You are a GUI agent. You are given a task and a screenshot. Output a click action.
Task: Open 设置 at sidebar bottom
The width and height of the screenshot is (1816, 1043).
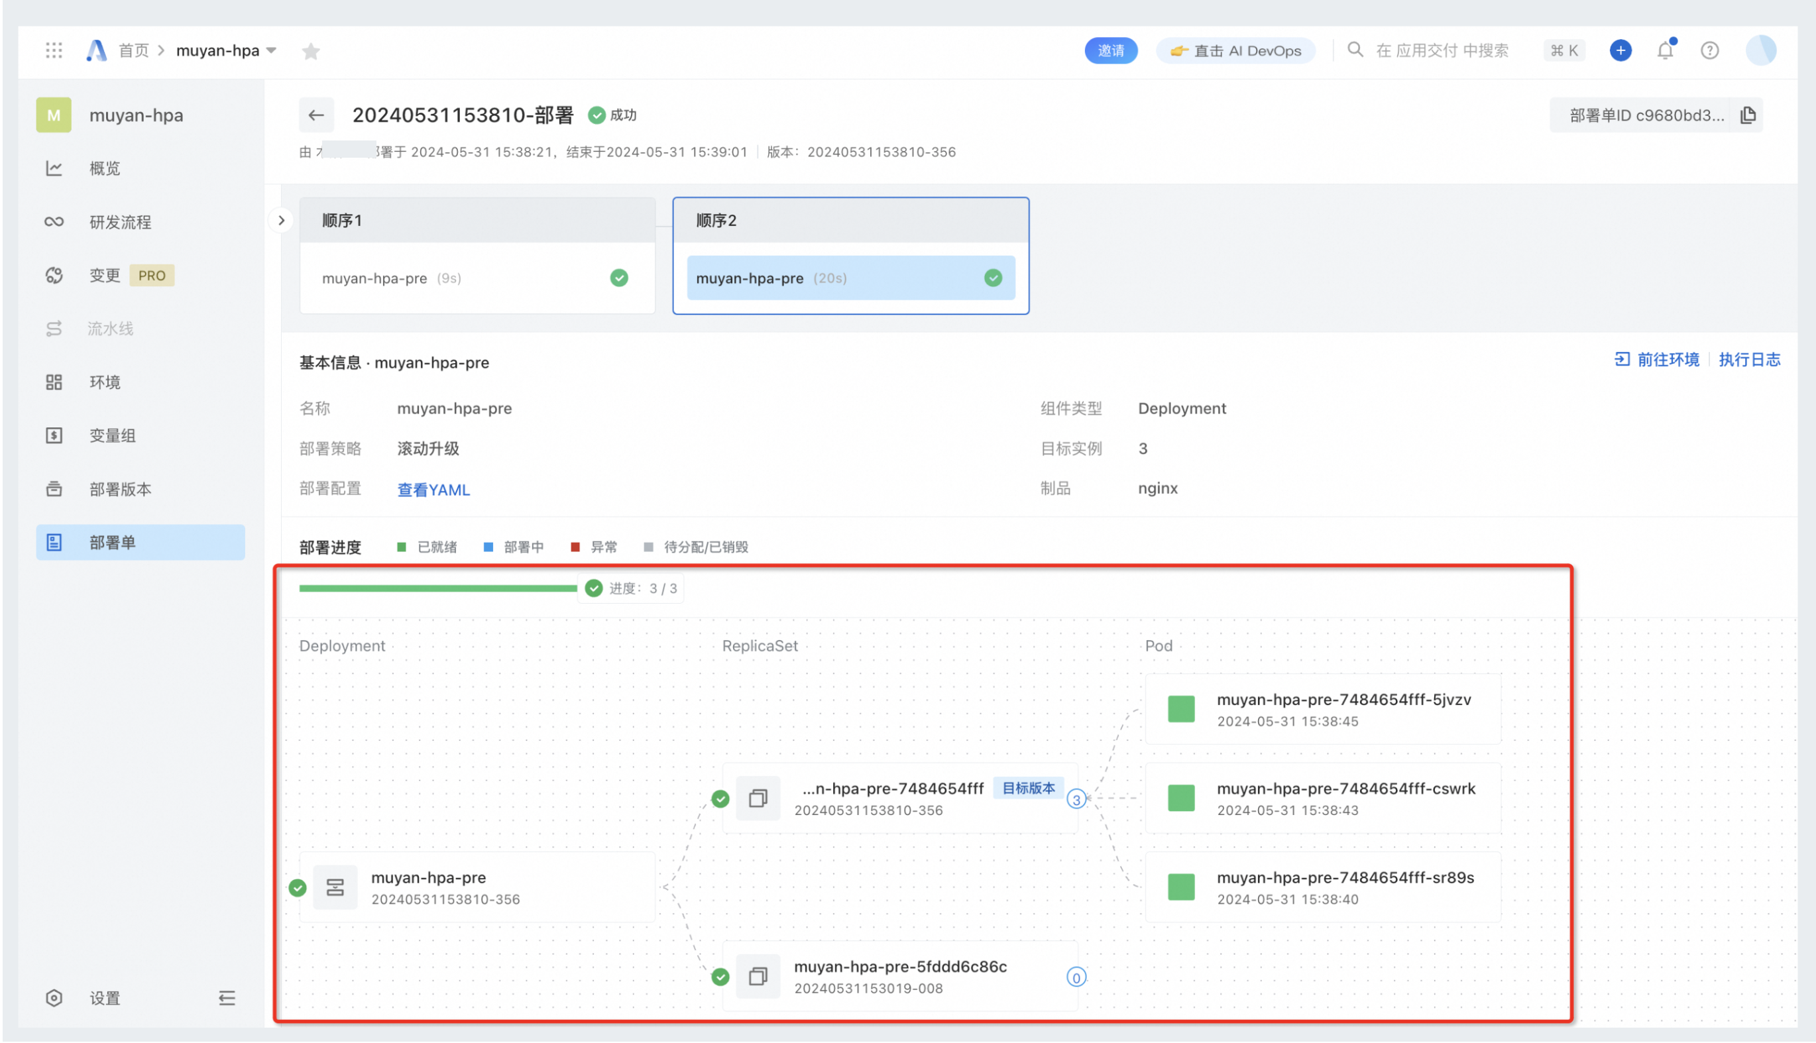pyautogui.click(x=105, y=998)
